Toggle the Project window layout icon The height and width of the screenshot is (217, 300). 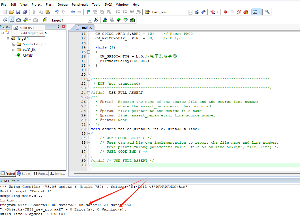255,12
